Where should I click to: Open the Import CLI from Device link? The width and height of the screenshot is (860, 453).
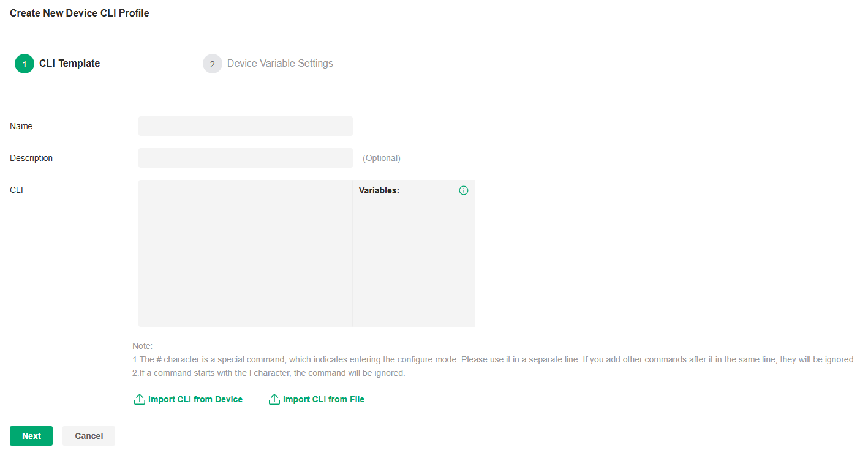coord(195,400)
